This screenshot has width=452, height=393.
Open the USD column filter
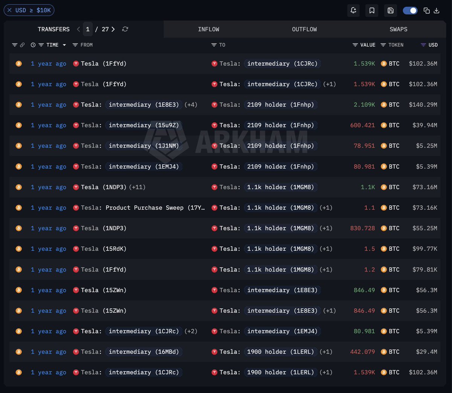pos(423,45)
